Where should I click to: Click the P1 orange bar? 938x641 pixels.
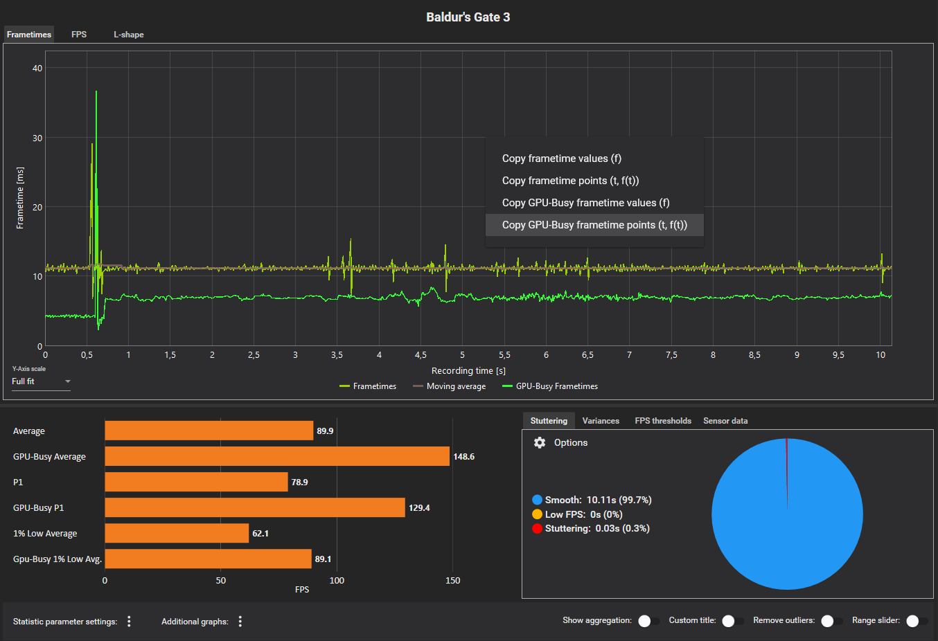coord(196,482)
